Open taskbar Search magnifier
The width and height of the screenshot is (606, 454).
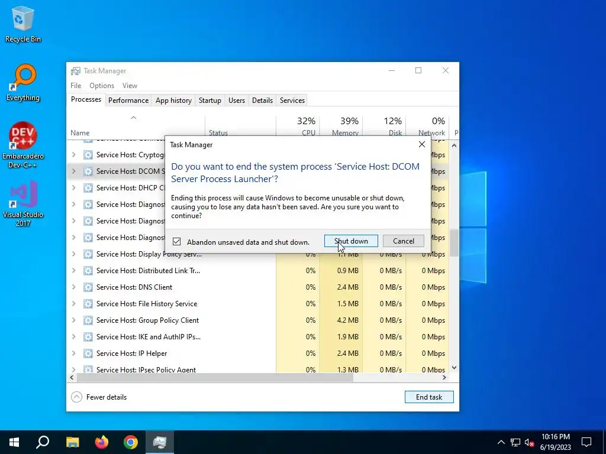point(43,442)
